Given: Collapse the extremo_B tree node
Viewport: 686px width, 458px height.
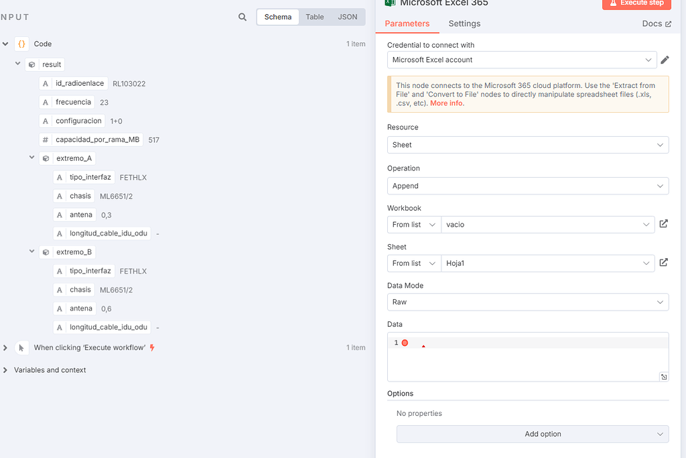Looking at the screenshot, I should (31, 252).
